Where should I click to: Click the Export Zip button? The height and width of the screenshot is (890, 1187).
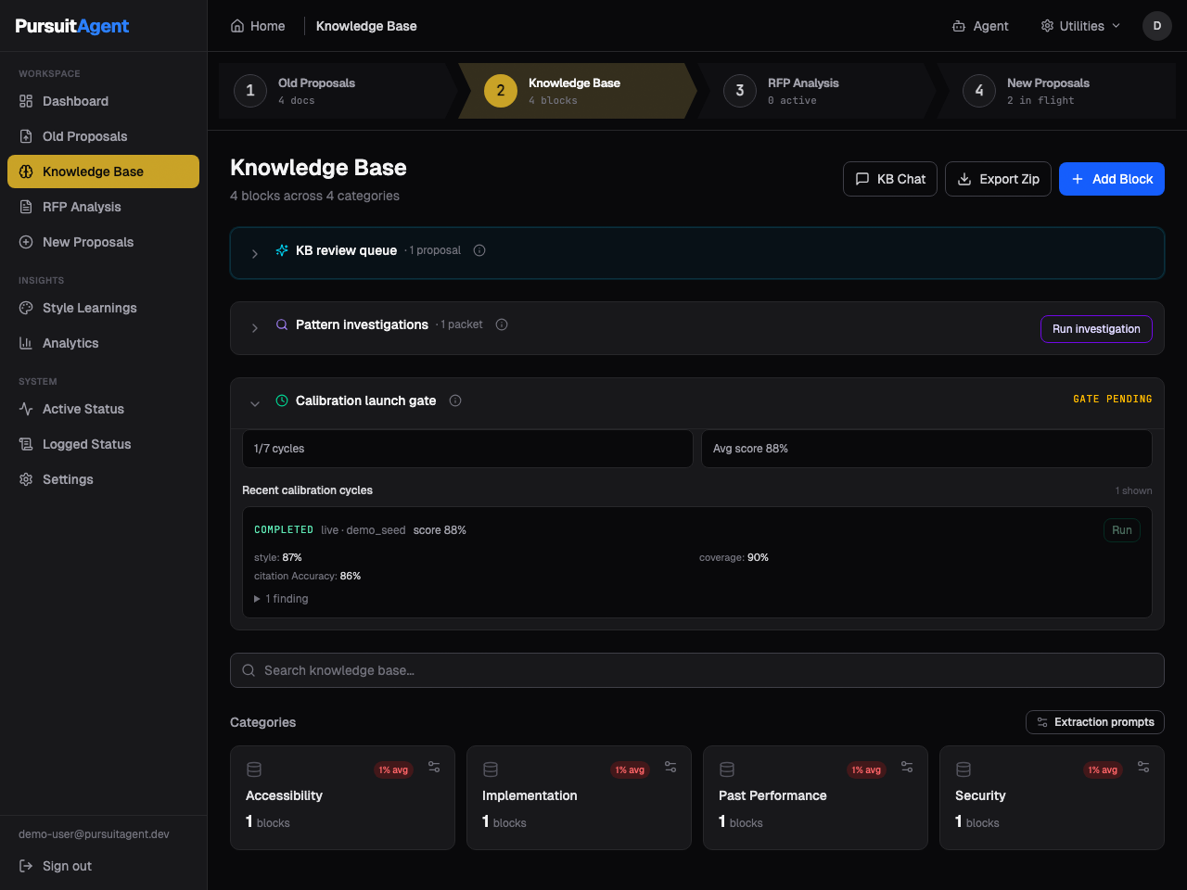(x=998, y=179)
